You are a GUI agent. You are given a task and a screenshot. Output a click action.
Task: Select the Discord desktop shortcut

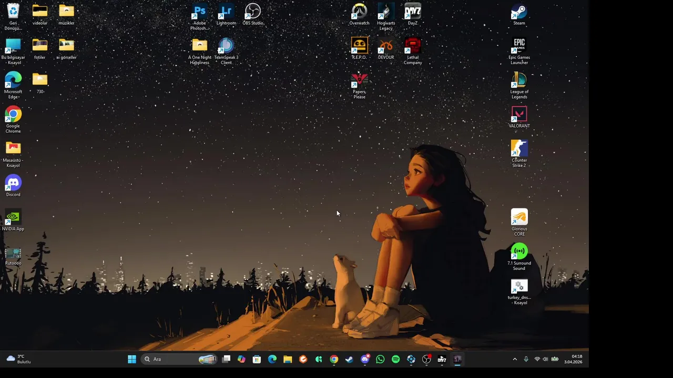coord(13,186)
